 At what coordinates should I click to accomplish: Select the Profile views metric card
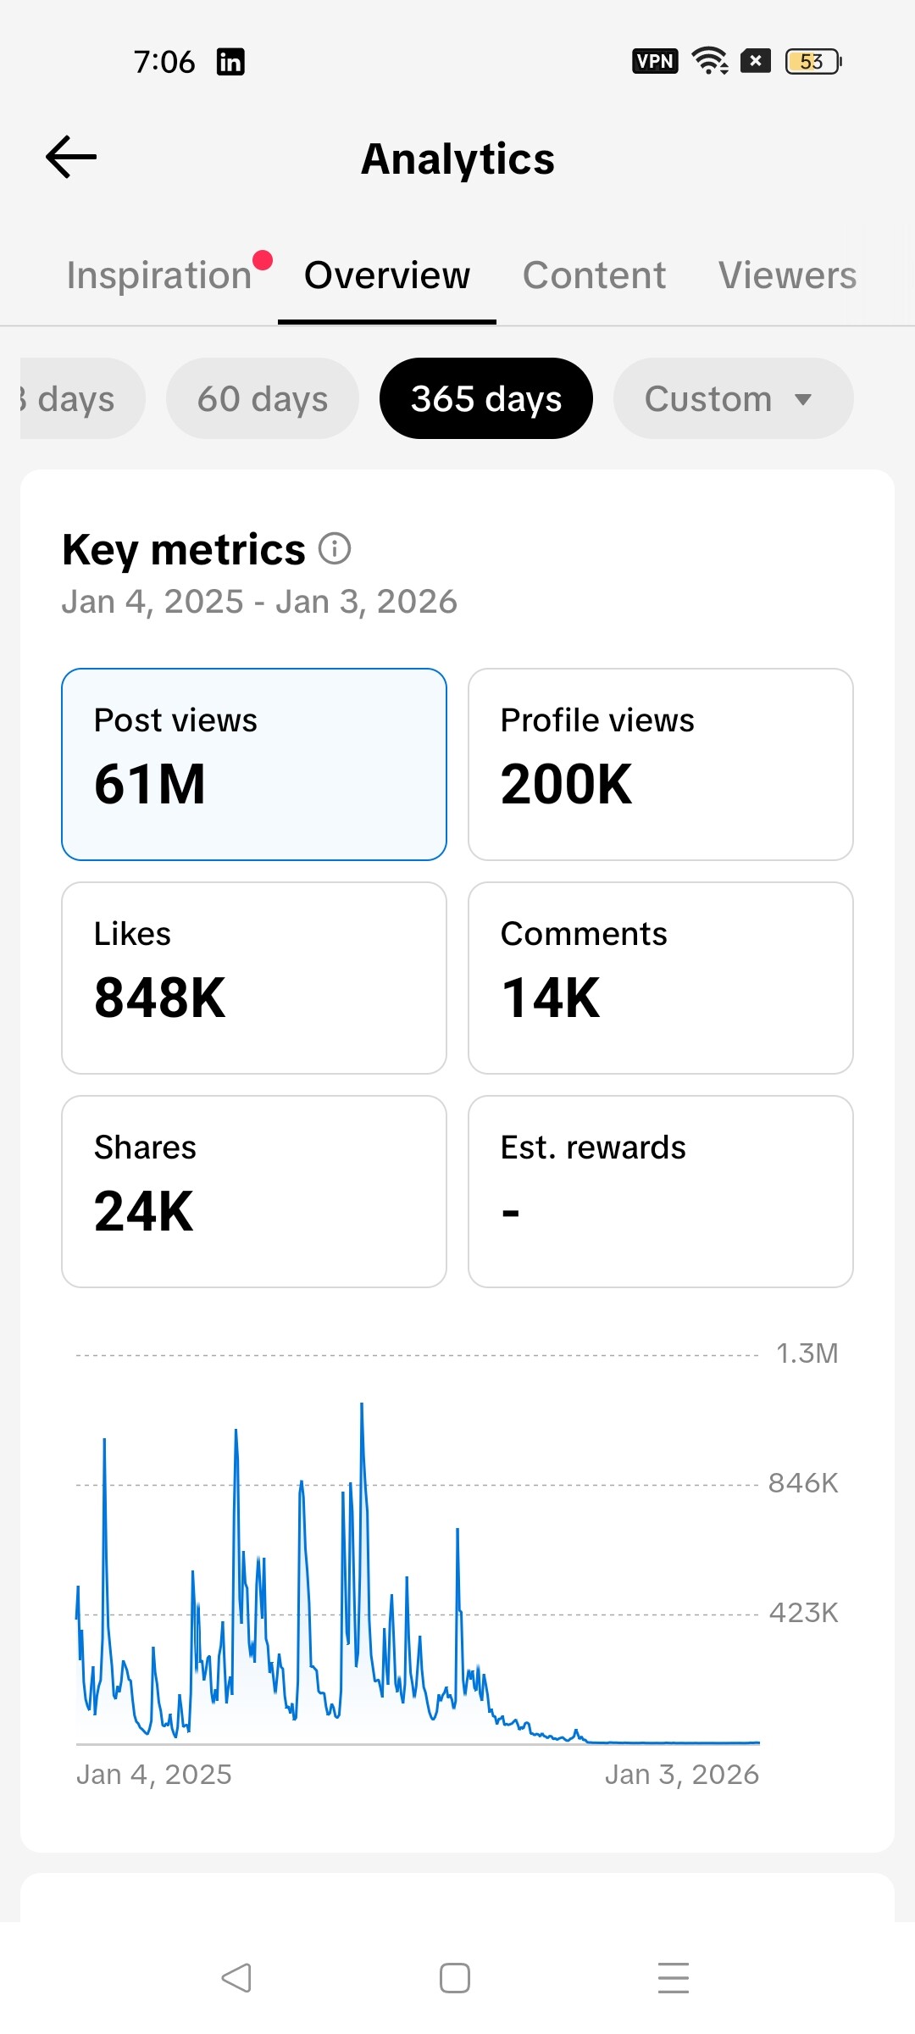tap(661, 764)
